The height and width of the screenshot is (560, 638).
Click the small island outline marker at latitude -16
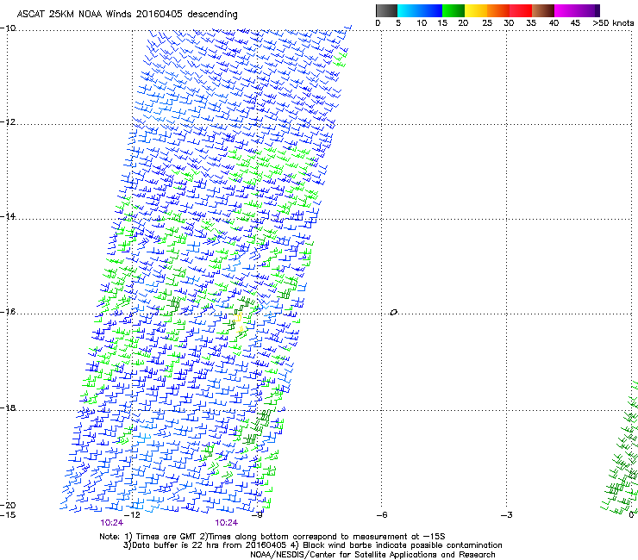pyautogui.click(x=393, y=313)
